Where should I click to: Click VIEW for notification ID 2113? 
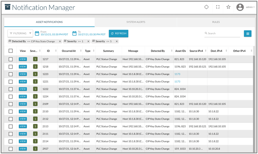pos(23,126)
